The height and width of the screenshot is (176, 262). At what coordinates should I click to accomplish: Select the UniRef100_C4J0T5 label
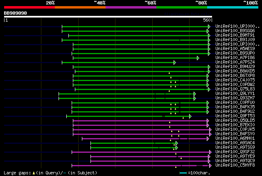pyautogui.click(x=235, y=80)
